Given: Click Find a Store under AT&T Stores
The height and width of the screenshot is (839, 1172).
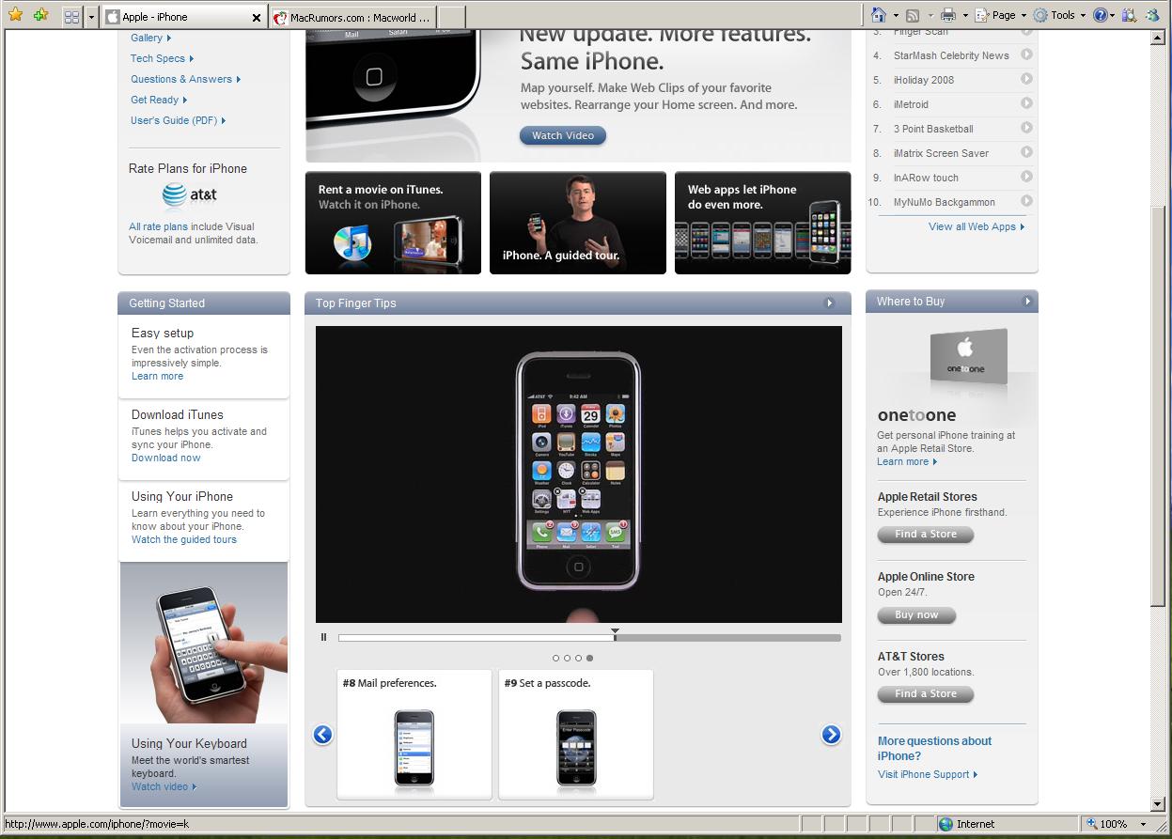Looking at the screenshot, I should click(x=926, y=694).
